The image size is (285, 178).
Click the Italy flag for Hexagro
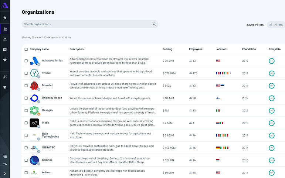point(218,111)
